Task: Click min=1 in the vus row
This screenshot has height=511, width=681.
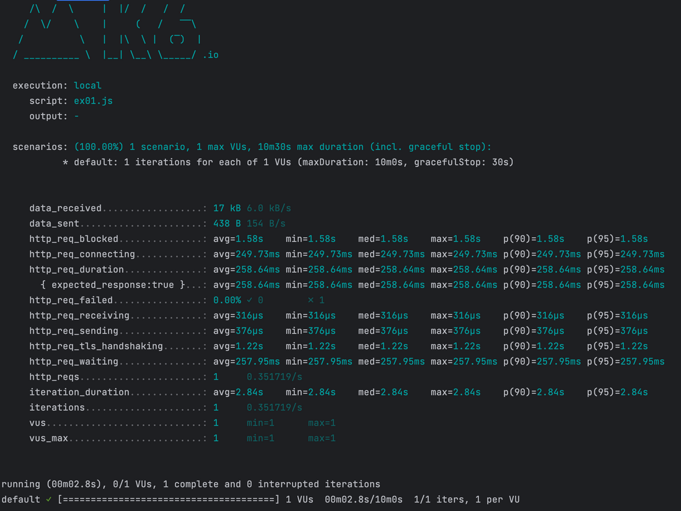Action: (260, 423)
